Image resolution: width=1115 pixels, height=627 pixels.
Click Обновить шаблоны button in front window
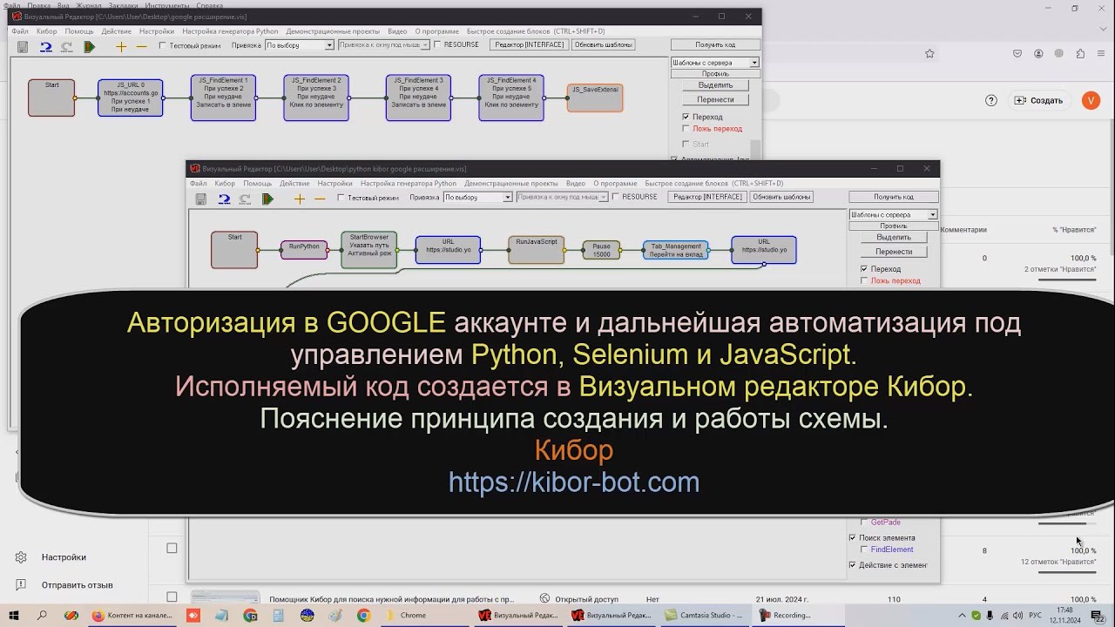[x=782, y=197]
